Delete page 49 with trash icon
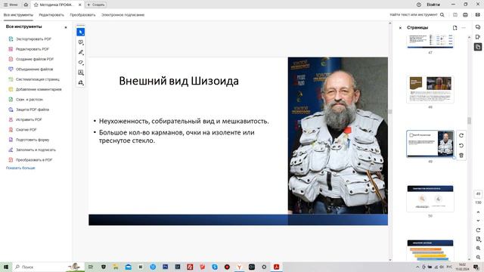This screenshot has height=272, width=484. click(x=461, y=156)
